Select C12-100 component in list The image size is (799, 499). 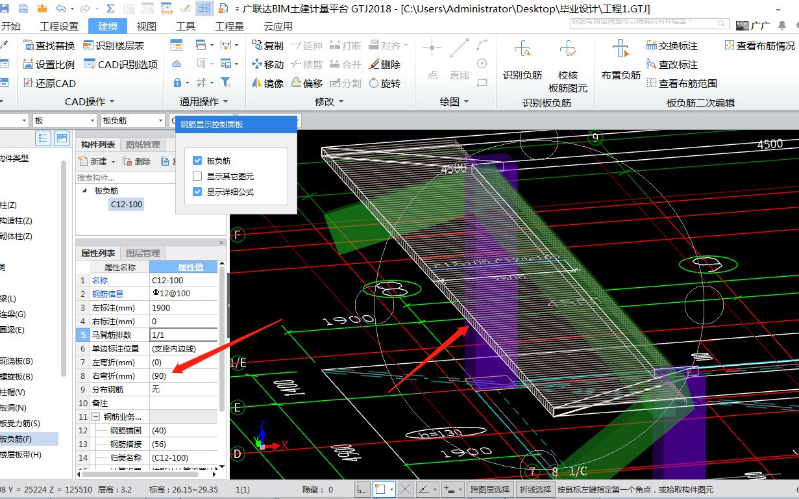pos(127,205)
